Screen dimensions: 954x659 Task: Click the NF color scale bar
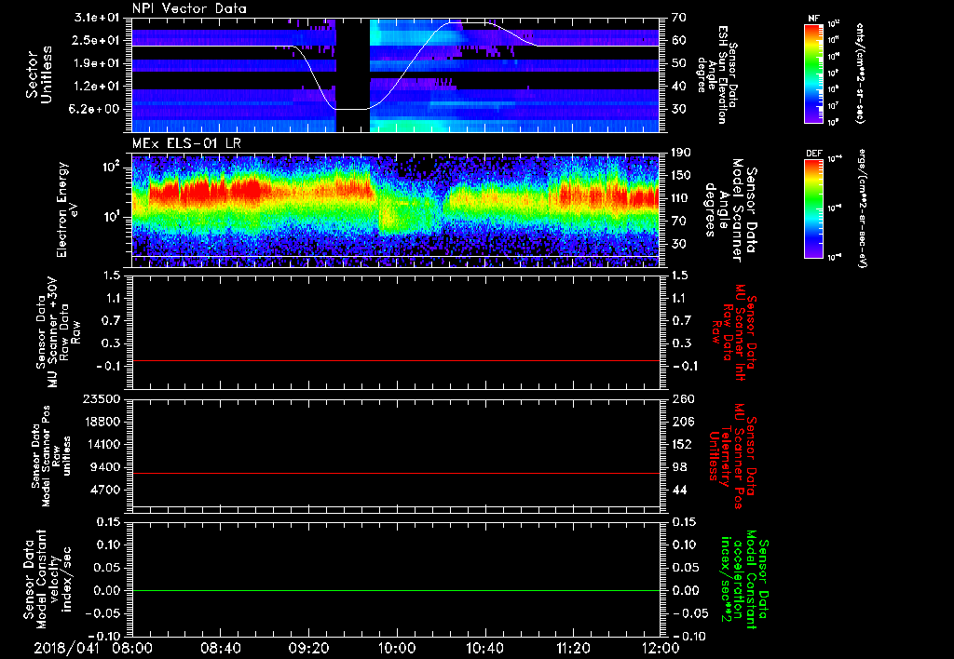pyautogui.click(x=812, y=74)
